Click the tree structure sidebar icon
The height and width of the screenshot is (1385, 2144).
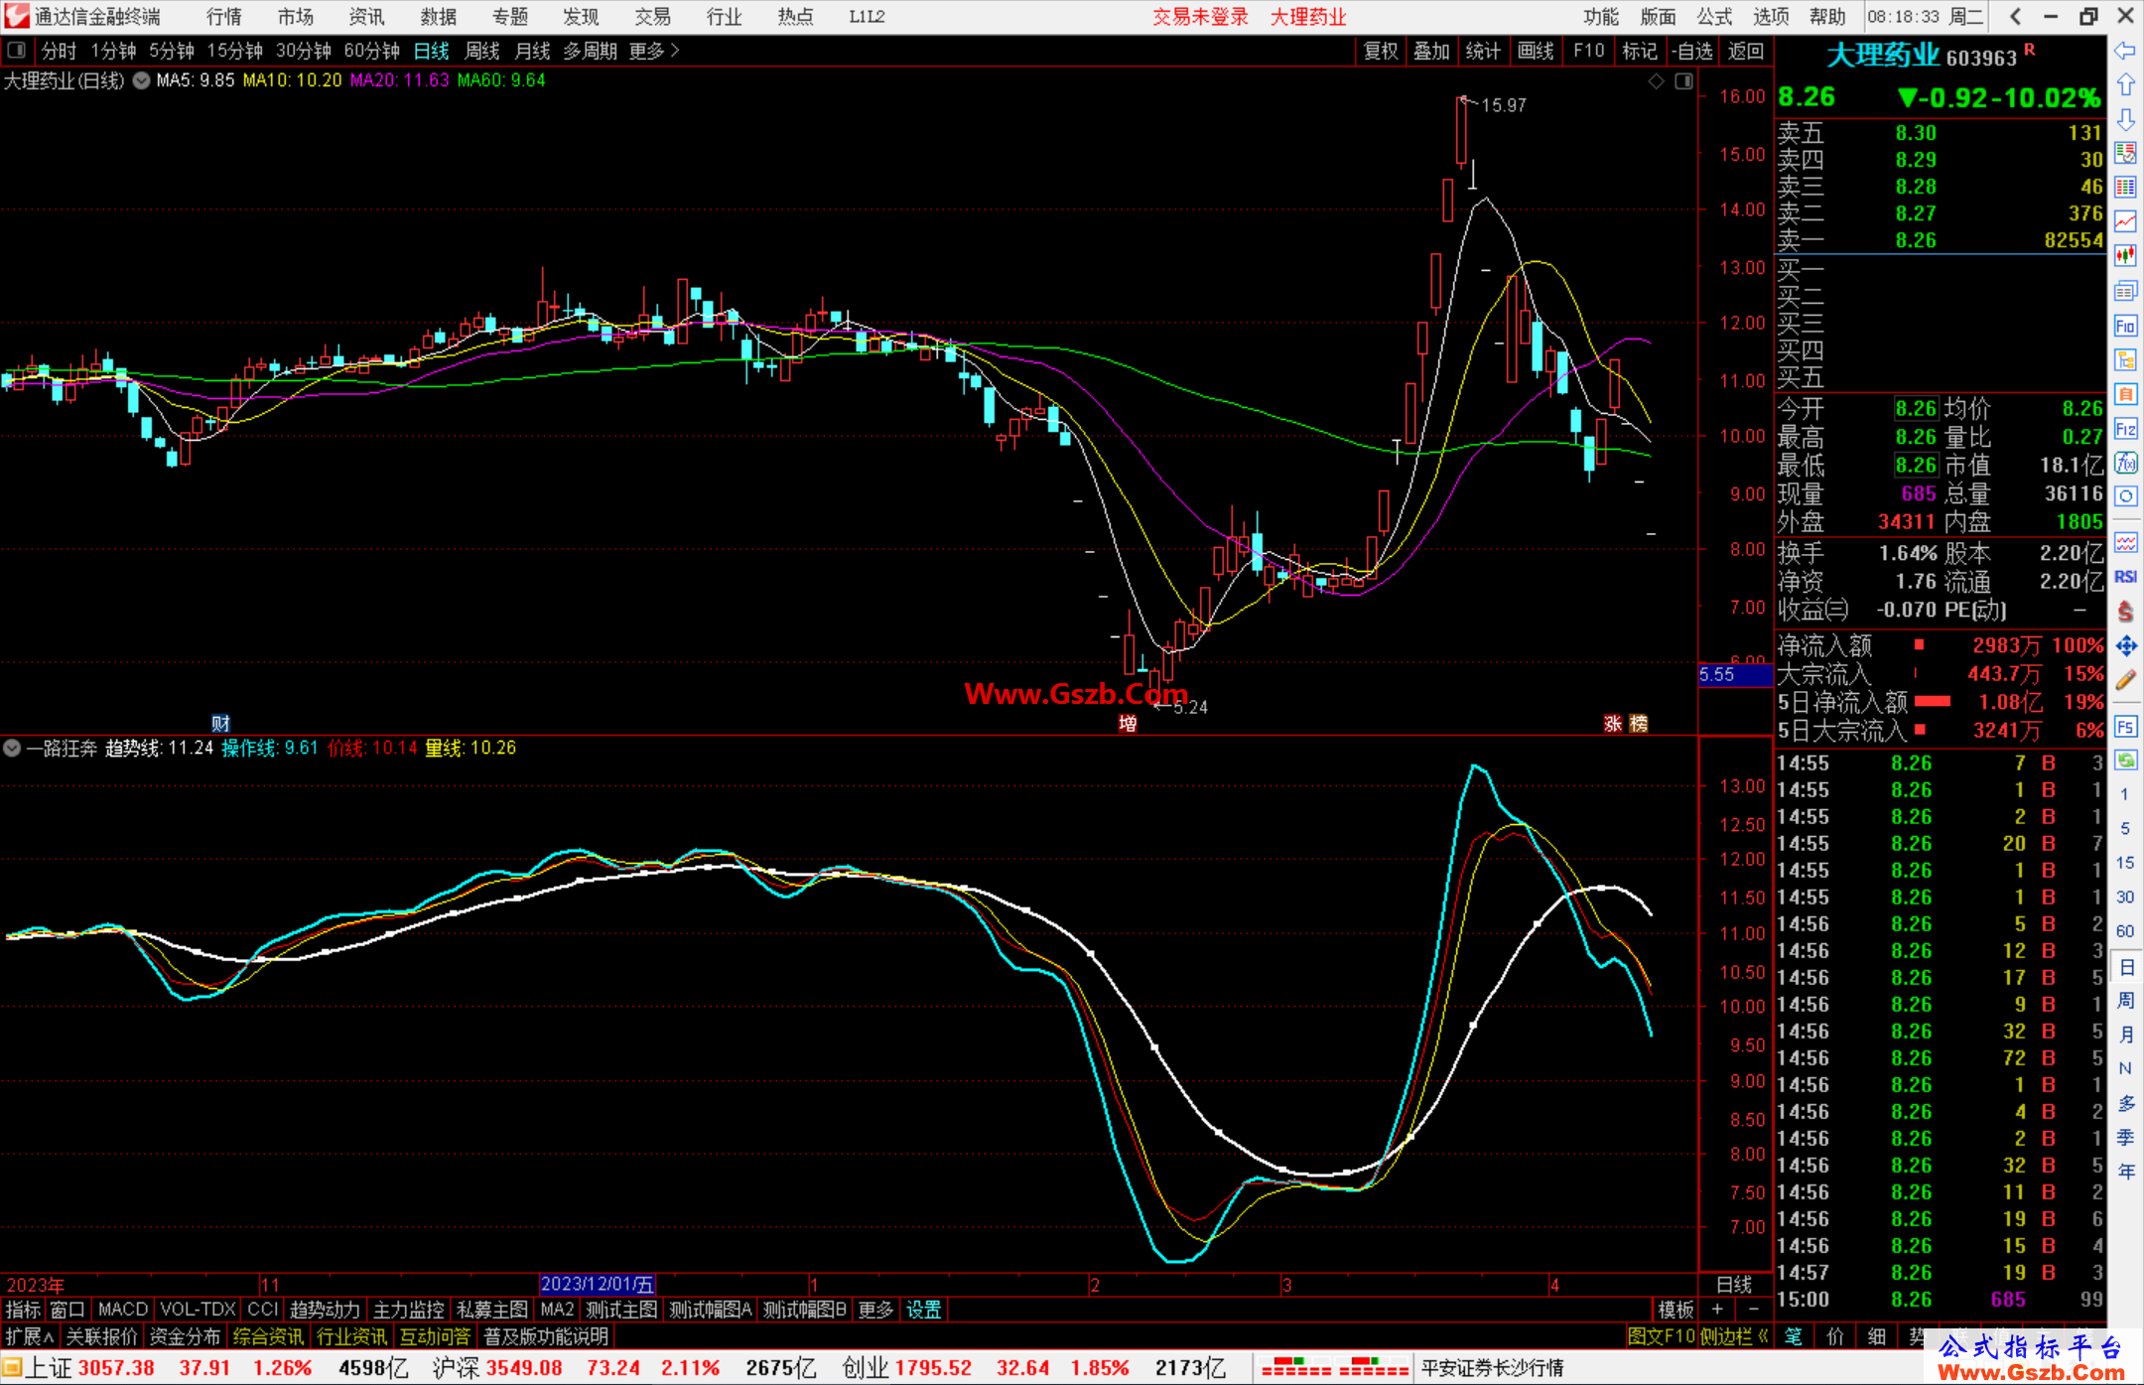(2125, 360)
